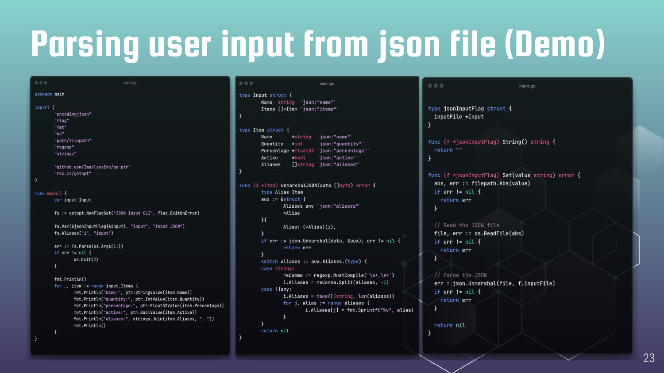This screenshot has width=664, height=373.
Task: Click the "func (i *Item) UnmarshalJSON" line
Action: click(307, 186)
